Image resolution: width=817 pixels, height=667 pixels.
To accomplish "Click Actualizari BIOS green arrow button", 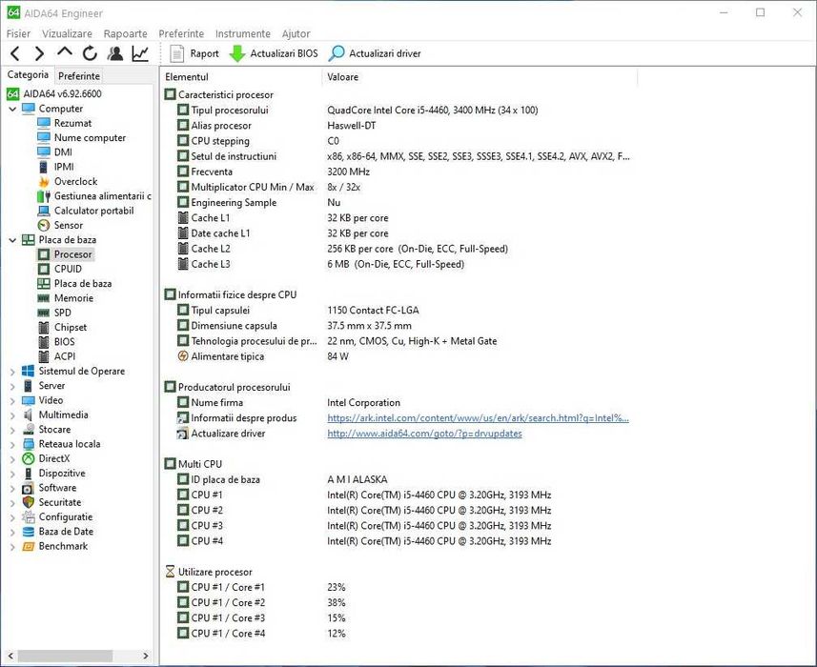I will tap(274, 53).
